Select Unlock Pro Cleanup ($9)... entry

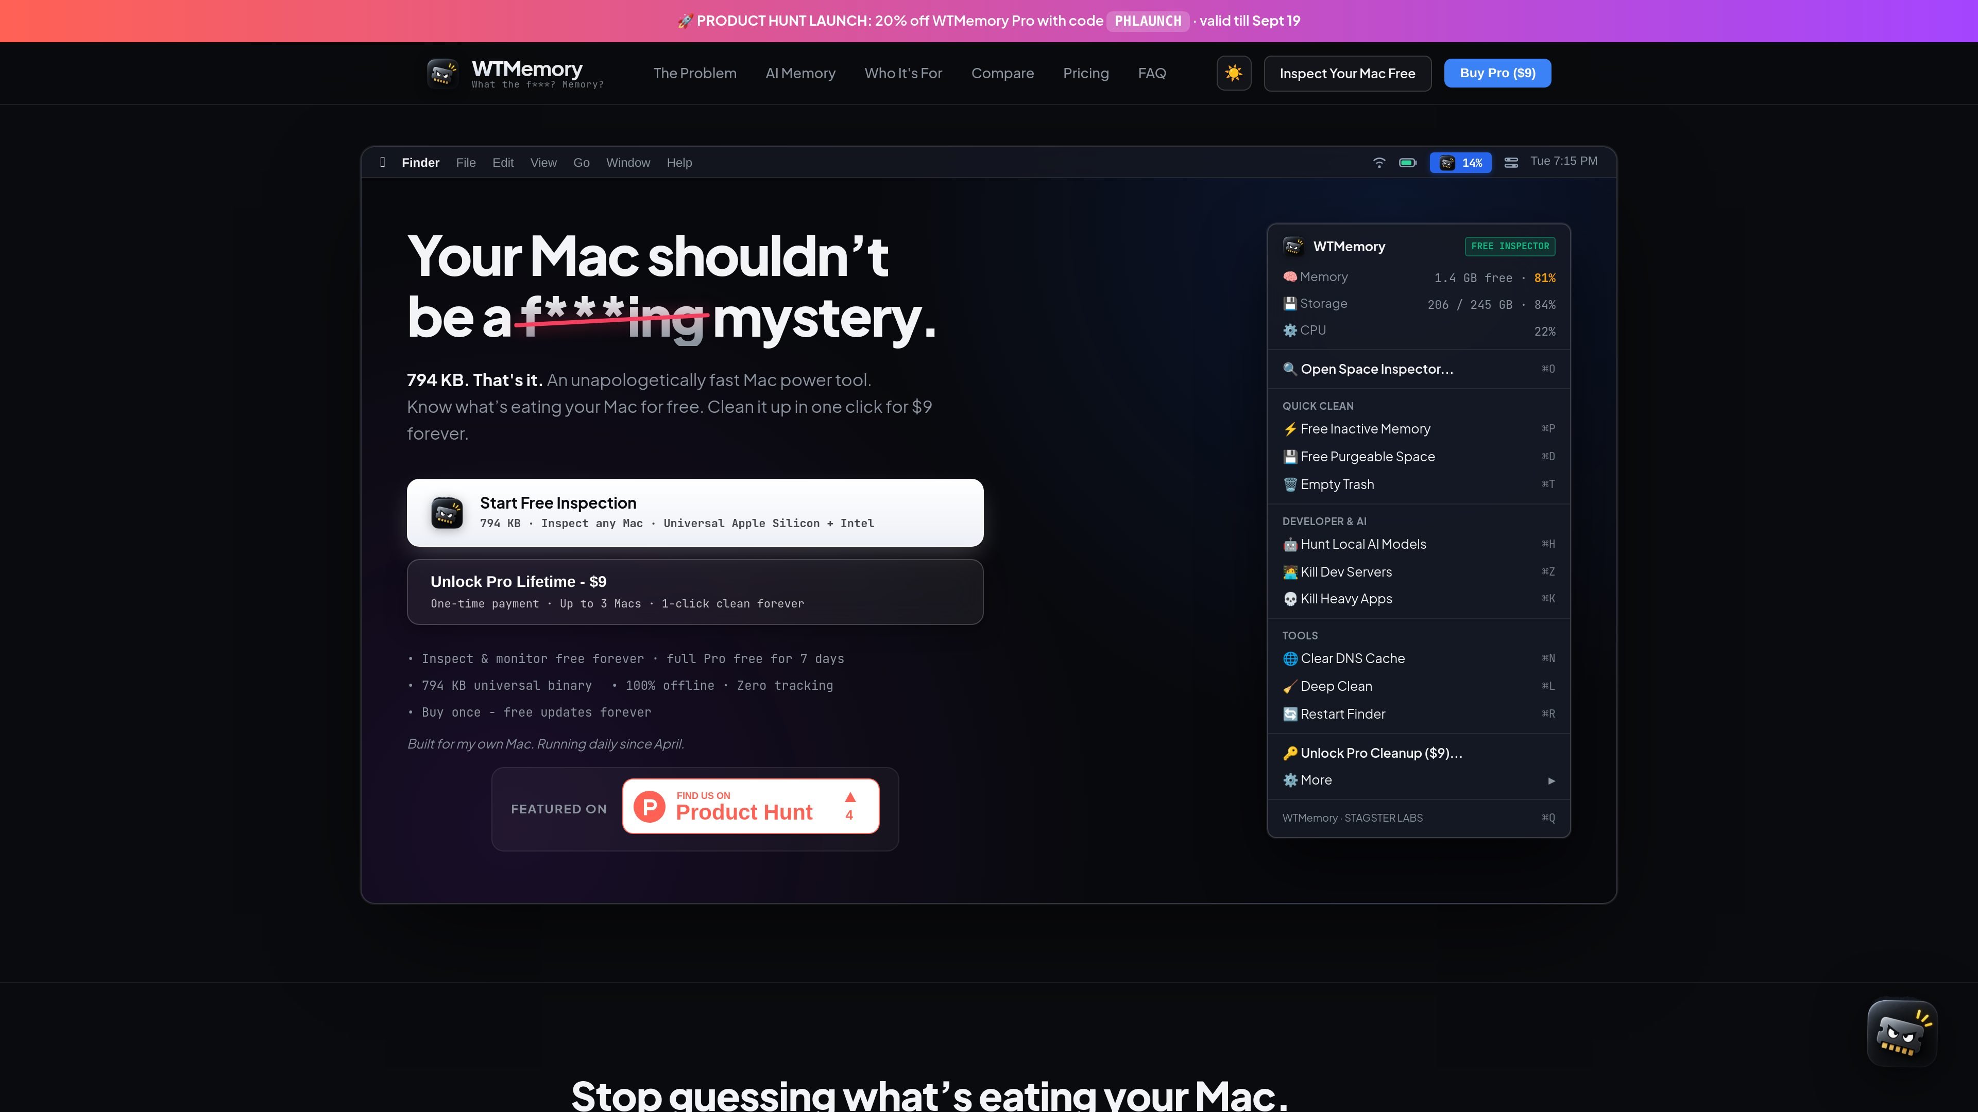[x=1419, y=753]
